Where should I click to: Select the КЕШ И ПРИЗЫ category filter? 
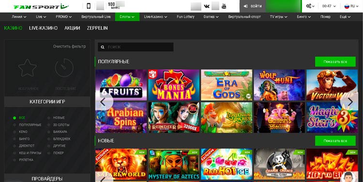coord(27,153)
